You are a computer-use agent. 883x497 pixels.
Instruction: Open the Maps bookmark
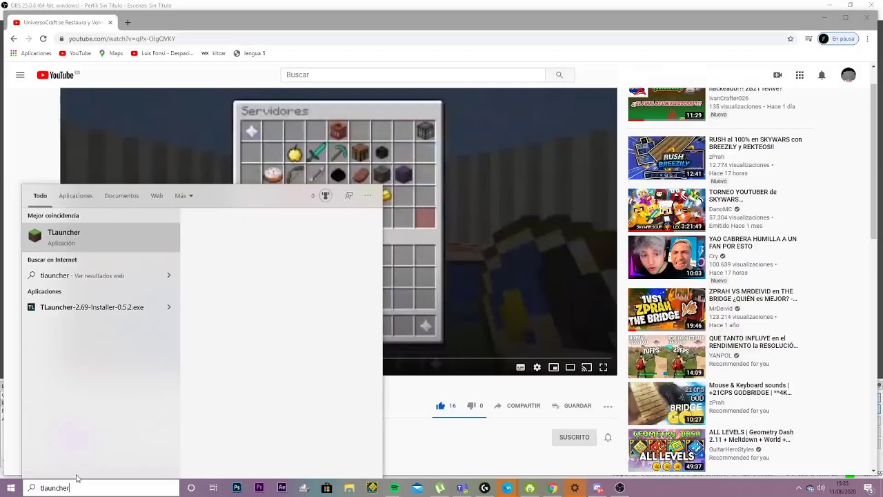click(110, 53)
